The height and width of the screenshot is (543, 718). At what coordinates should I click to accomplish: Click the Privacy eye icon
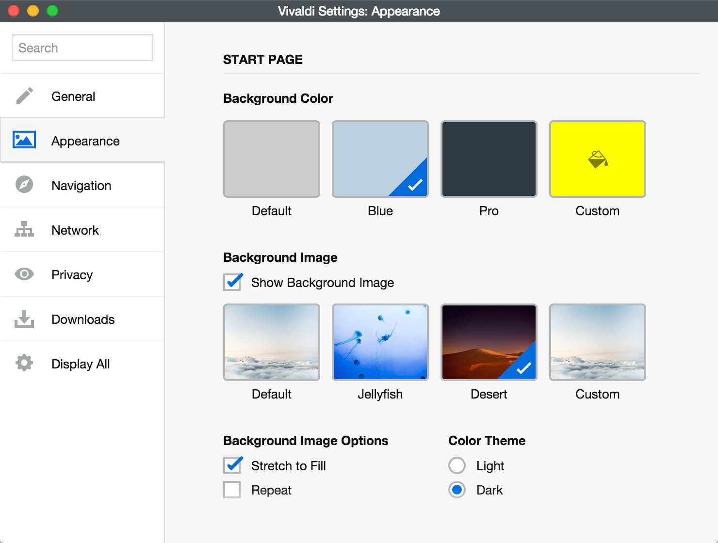click(x=24, y=274)
